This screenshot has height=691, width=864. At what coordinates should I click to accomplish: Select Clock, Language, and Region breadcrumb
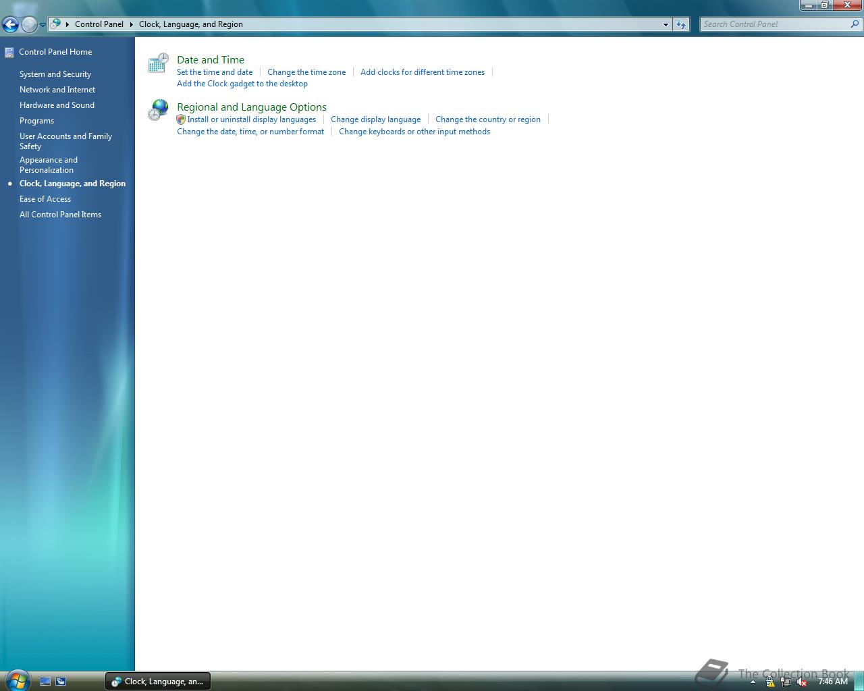pos(191,24)
